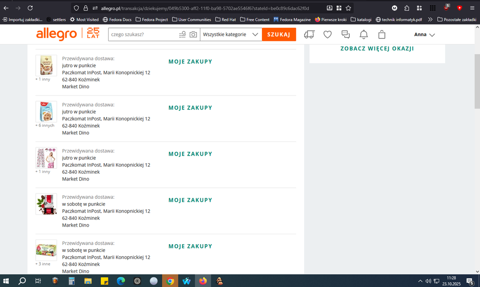Open messages chat bubble icon
The image size is (480, 287).
tap(345, 35)
